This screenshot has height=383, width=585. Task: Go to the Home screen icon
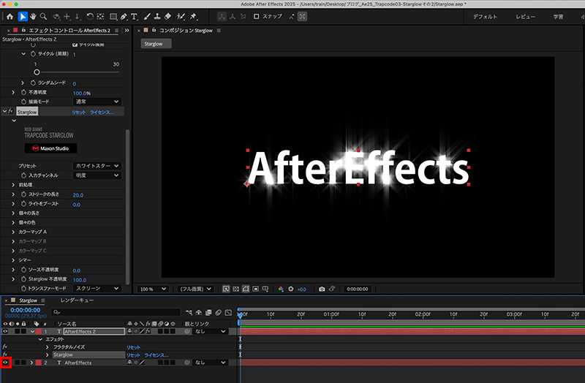[10, 16]
